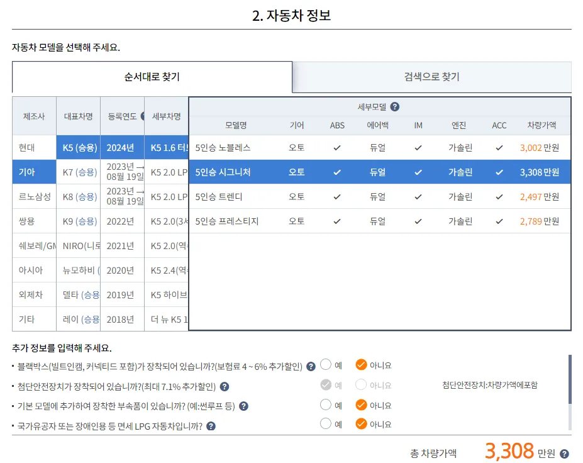583x463 pixels.
Task: Click the help icon next to 부속품 question
Action: point(243,405)
